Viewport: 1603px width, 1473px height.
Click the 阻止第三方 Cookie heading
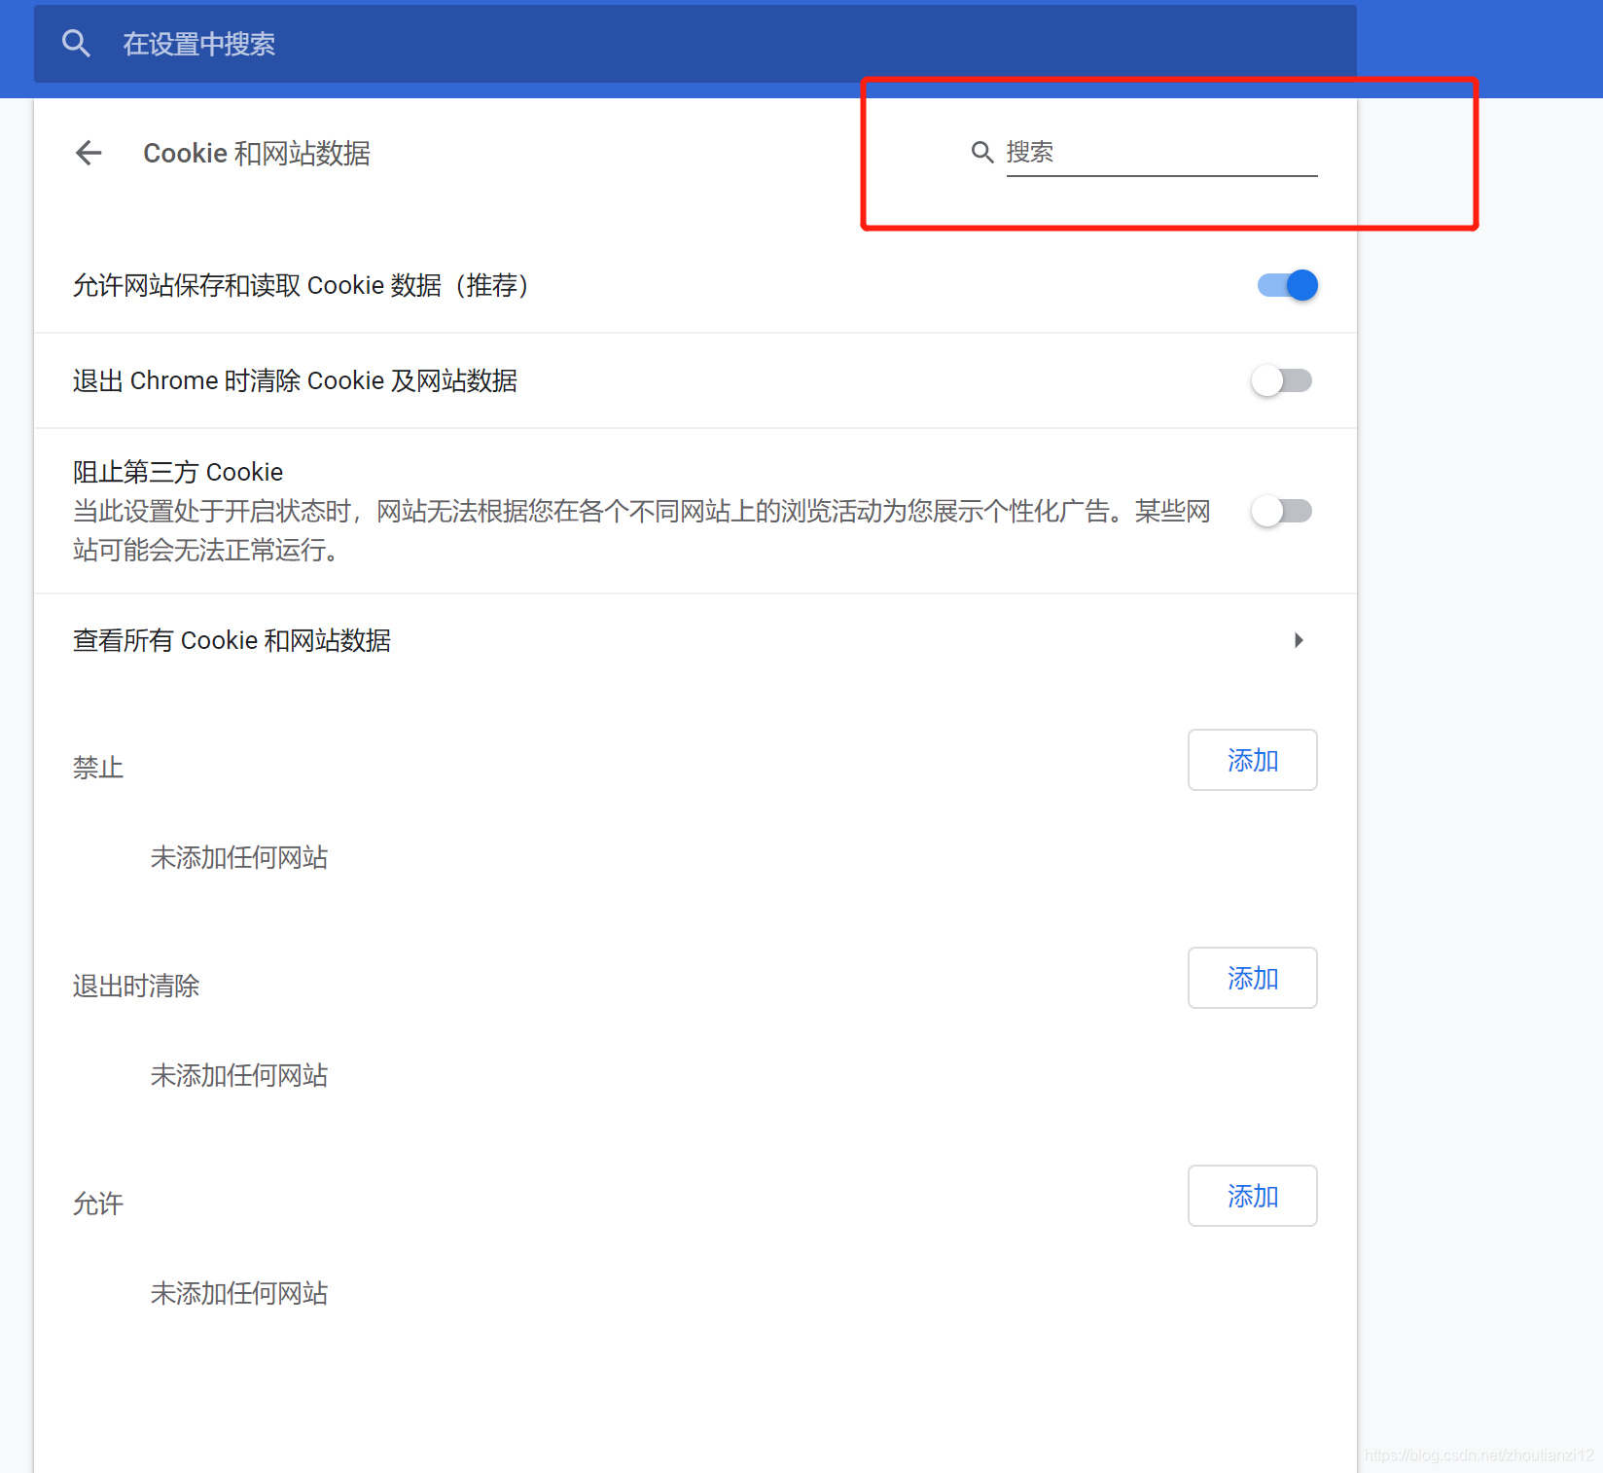tap(178, 472)
